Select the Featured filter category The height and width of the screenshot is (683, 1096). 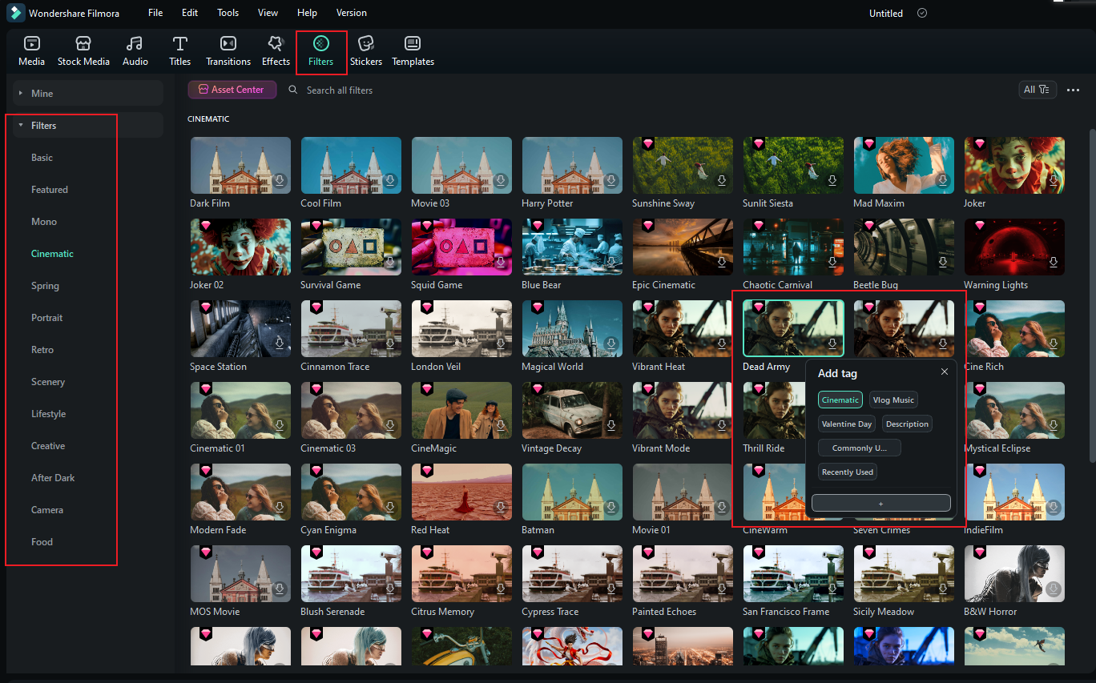pyautogui.click(x=50, y=190)
